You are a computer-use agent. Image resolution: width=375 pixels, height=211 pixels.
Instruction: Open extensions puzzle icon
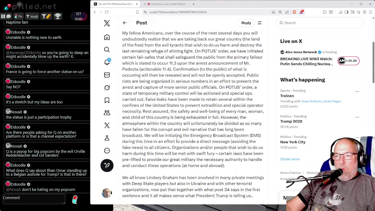coord(325,12)
